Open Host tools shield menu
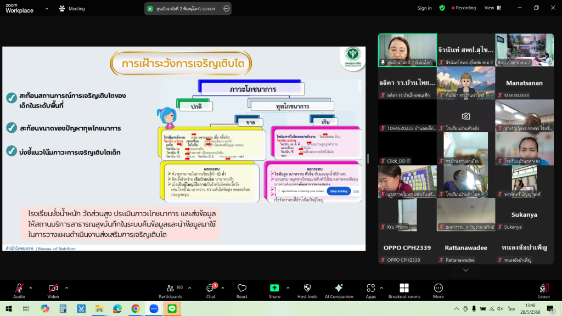The width and height of the screenshot is (562, 316). pos(307,291)
